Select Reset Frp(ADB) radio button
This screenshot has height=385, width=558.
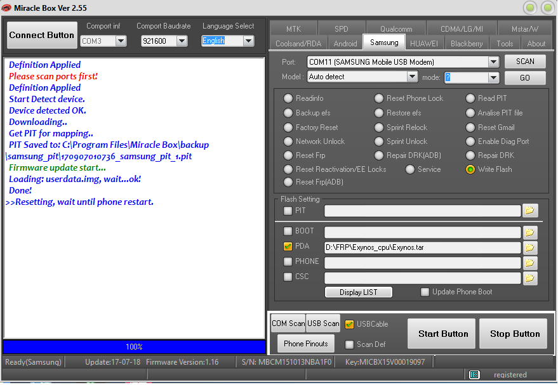pyautogui.click(x=288, y=182)
